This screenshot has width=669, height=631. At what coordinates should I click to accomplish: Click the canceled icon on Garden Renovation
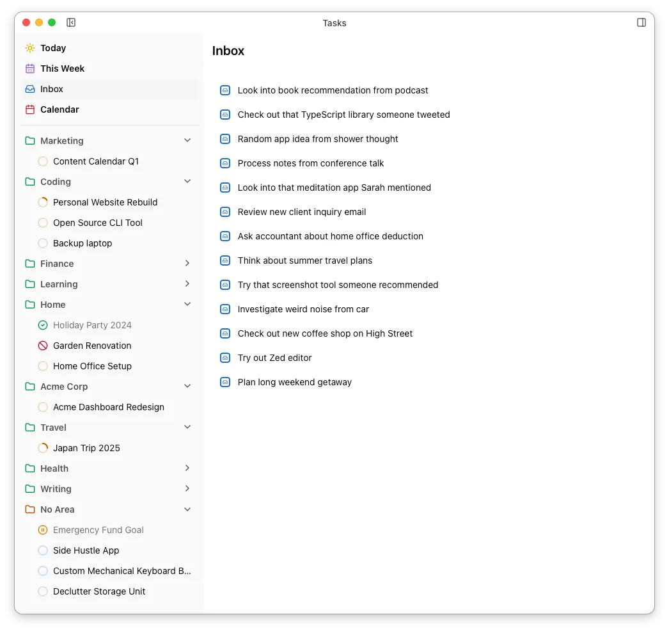point(42,345)
